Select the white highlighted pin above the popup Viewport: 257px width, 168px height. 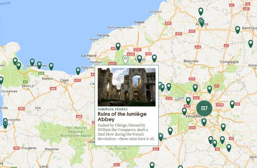pyautogui.click(x=126, y=59)
